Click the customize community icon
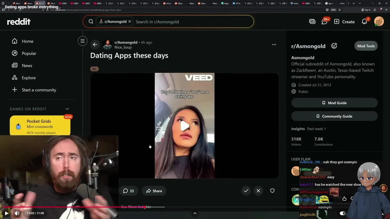Screen dimensions: 390x219 tap(334, 46)
